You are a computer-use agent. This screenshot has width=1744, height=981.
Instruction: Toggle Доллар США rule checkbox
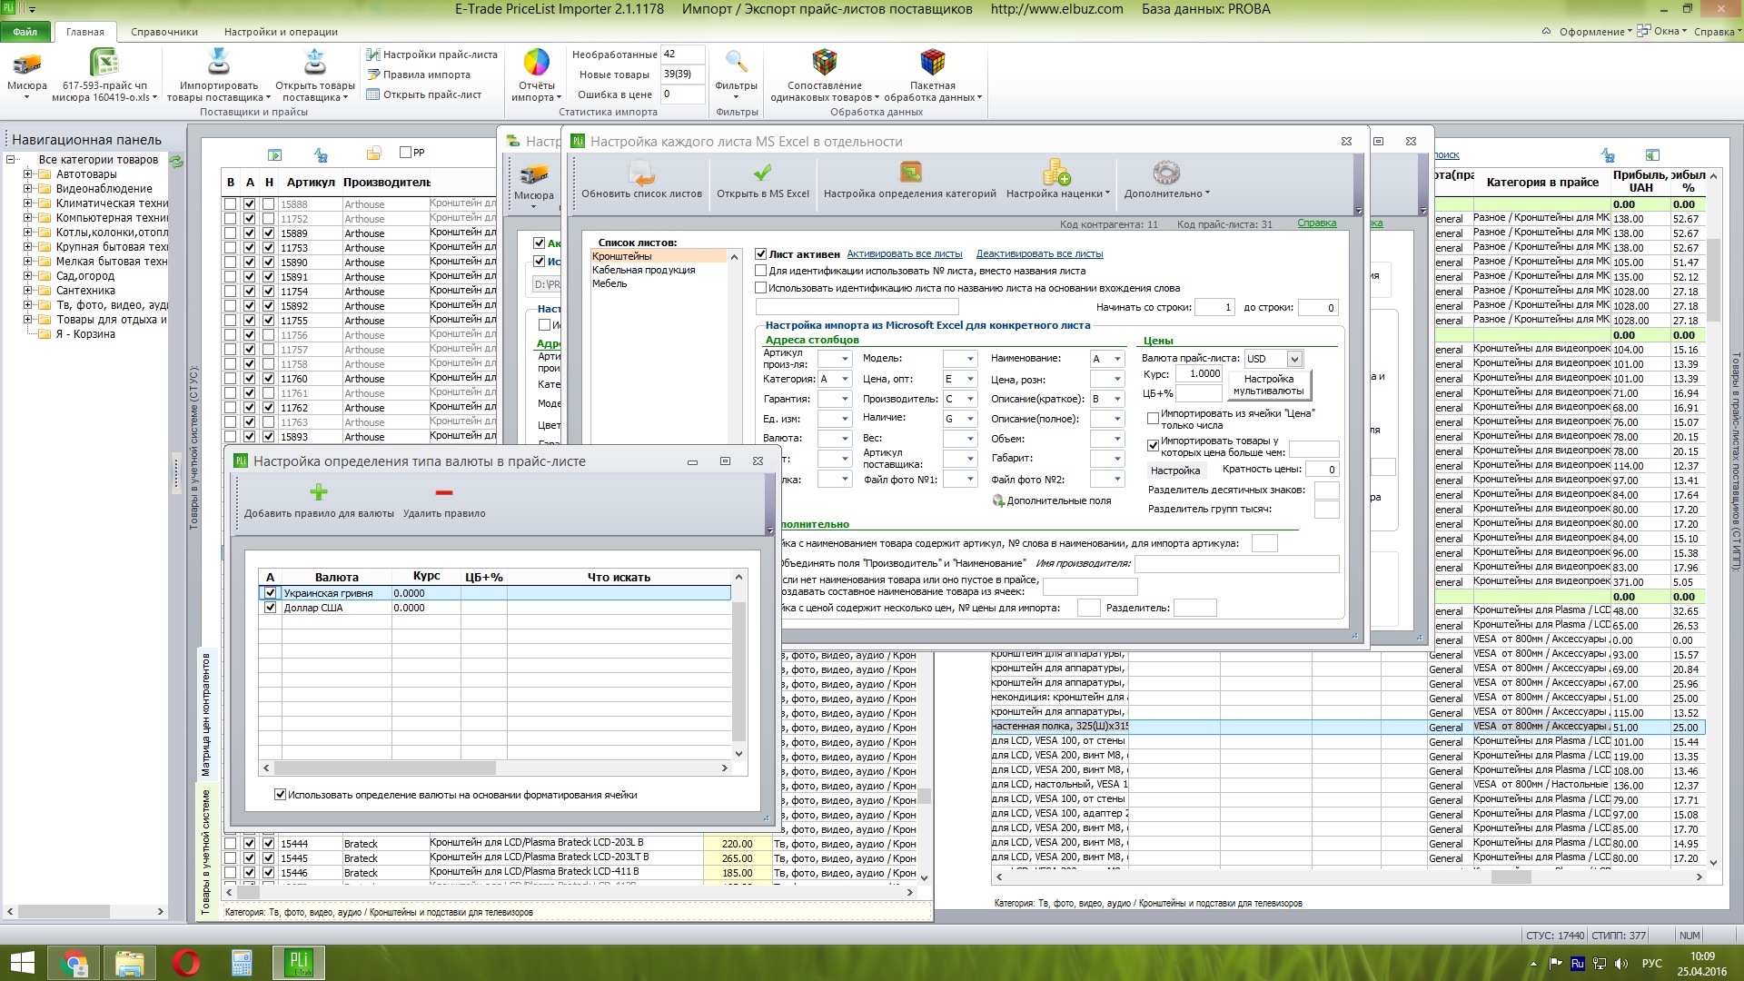pos(270,608)
